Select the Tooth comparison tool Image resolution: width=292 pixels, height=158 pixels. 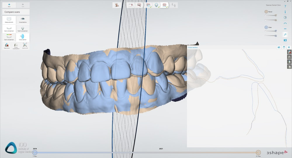[x=23, y=29]
